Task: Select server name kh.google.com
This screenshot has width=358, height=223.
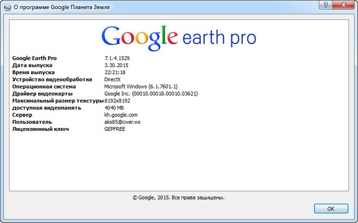Action: click(x=121, y=115)
